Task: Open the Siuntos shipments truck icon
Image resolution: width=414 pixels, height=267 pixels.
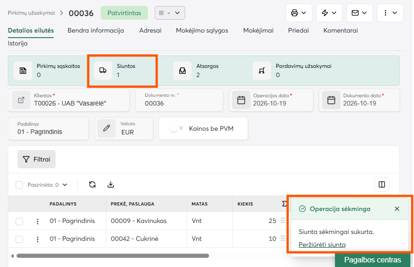Action: (x=103, y=70)
